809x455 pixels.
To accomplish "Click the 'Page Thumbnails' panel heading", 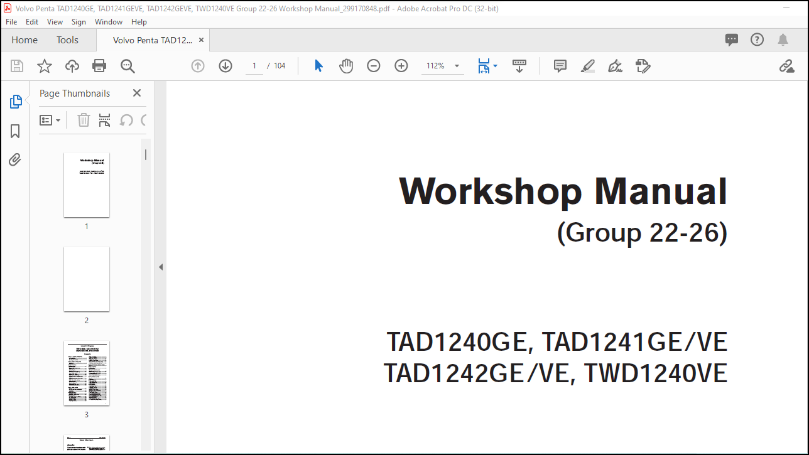I will [75, 93].
